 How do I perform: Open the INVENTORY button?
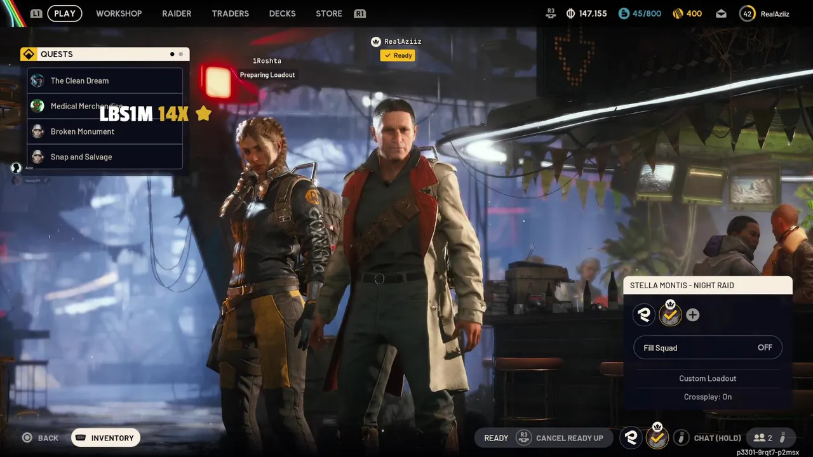point(105,438)
